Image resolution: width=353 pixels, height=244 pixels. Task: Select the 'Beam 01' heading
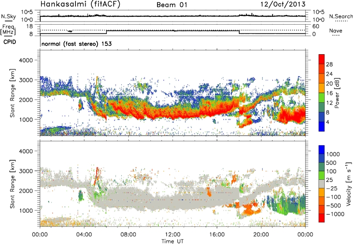tap(172, 5)
